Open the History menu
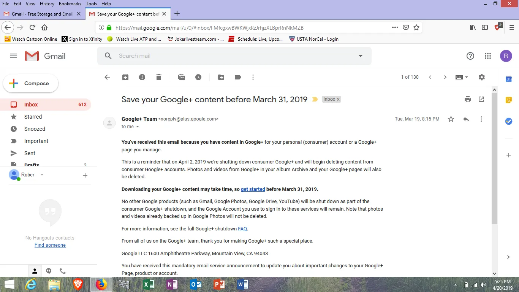The width and height of the screenshot is (519, 292). coord(47,3)
